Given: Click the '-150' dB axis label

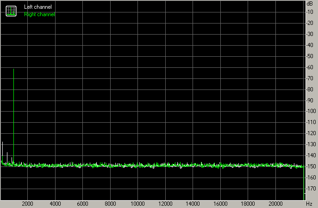Looking at the screenshot, I should [311, 166].
